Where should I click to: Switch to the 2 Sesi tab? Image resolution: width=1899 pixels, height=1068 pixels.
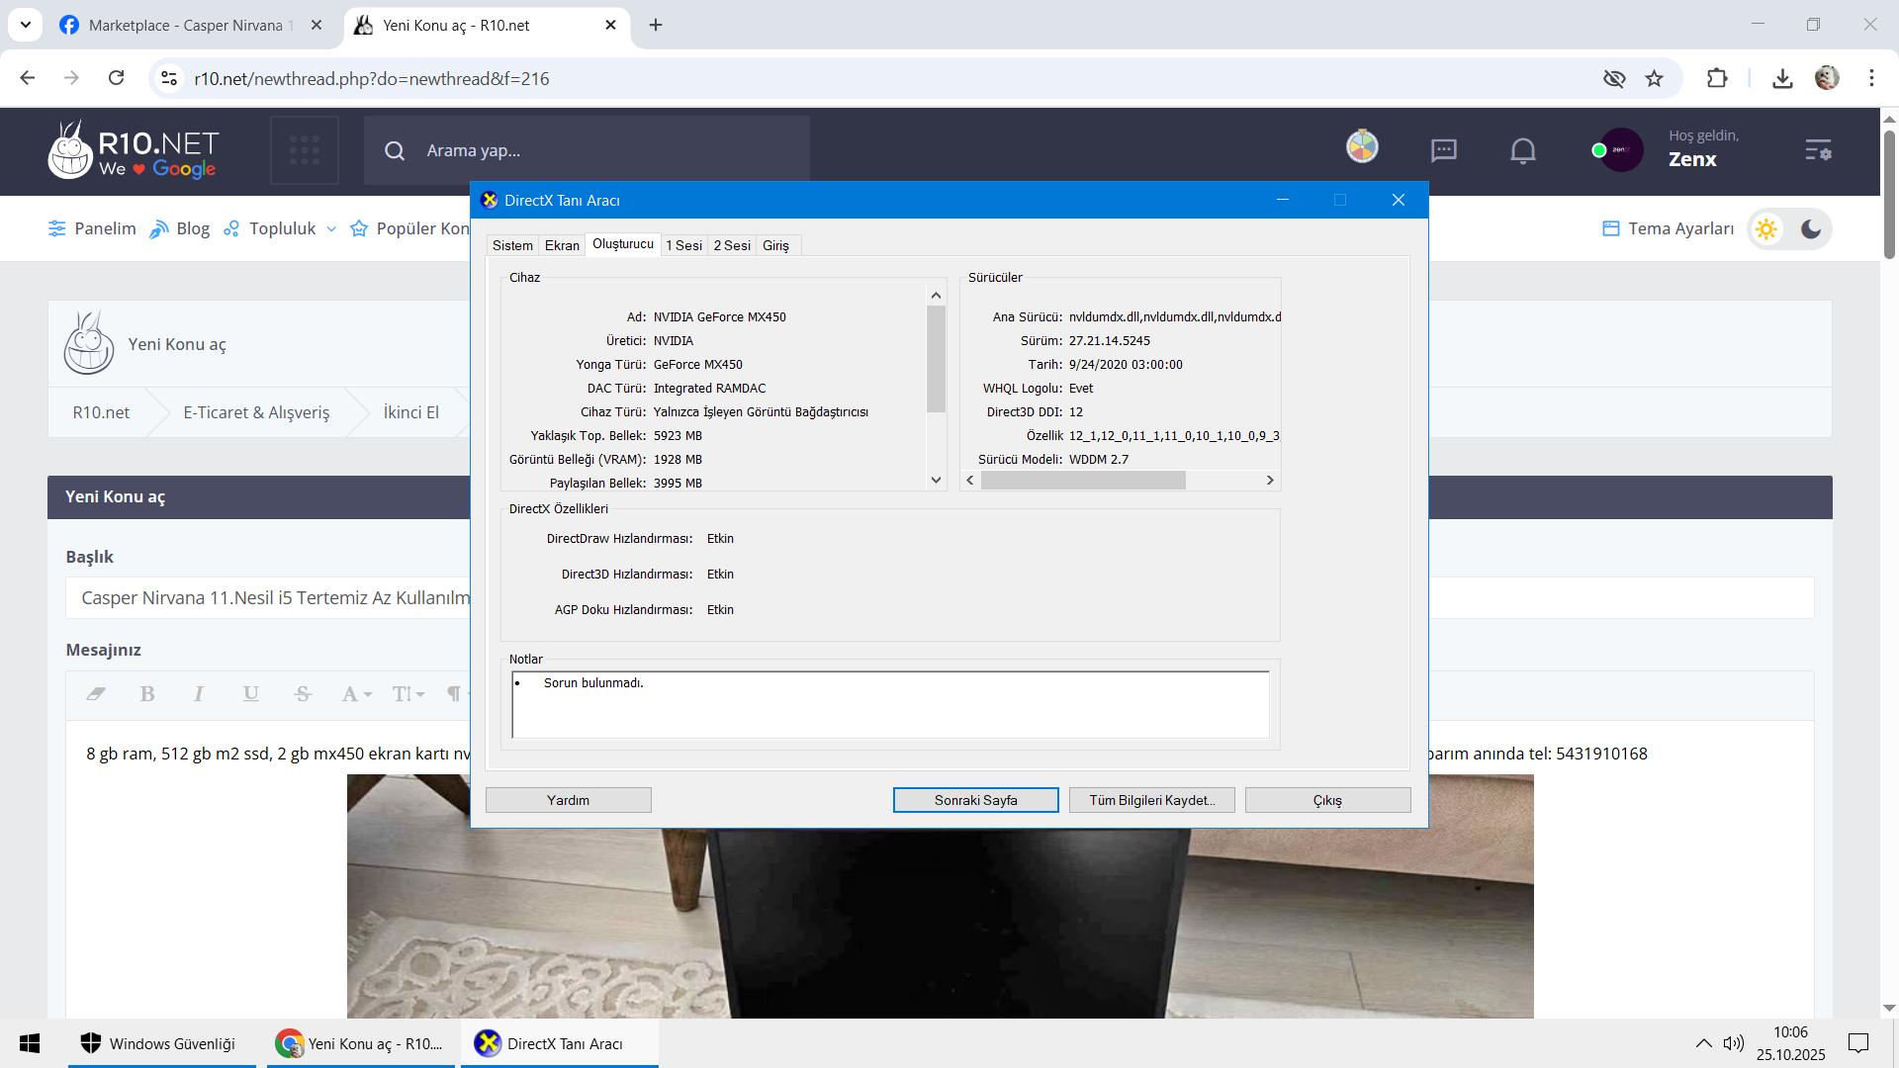(732, 245)
